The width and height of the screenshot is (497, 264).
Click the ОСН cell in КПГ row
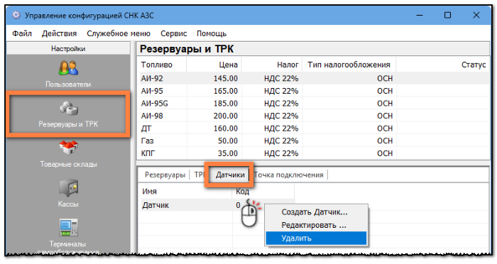coord(385,153)
